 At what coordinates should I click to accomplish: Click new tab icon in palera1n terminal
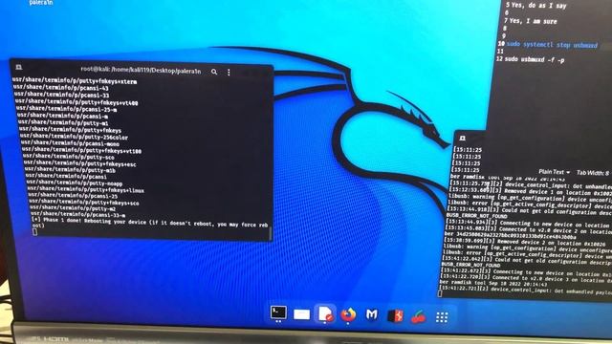point(18,68)
